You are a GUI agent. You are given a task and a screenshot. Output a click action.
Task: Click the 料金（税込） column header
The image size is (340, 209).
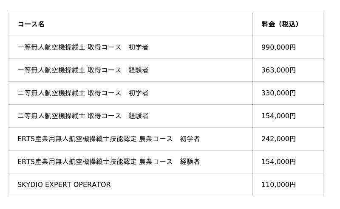tap(280, 25)
